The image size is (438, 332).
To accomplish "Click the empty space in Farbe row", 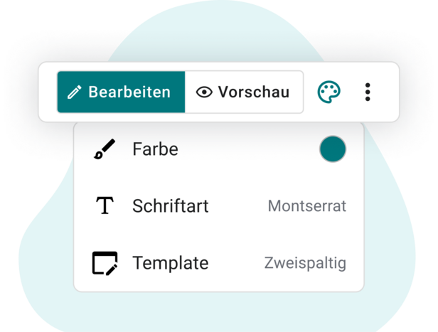I will pos(249,149).
